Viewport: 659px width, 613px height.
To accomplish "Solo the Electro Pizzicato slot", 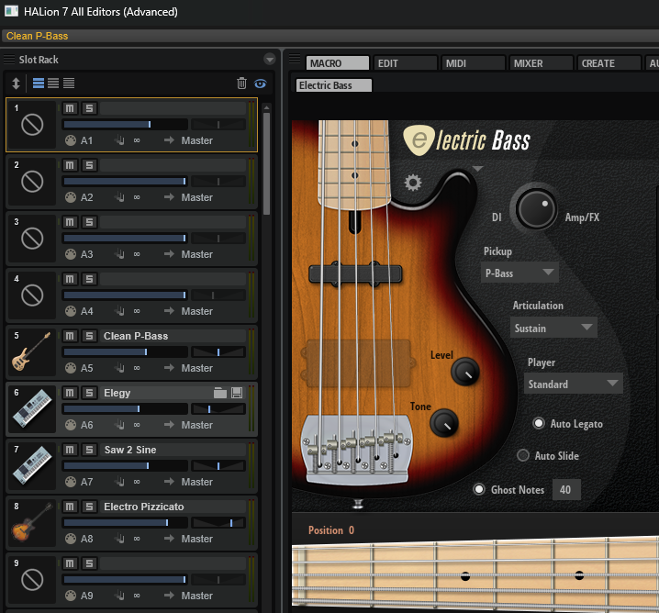I will (89, 507).
